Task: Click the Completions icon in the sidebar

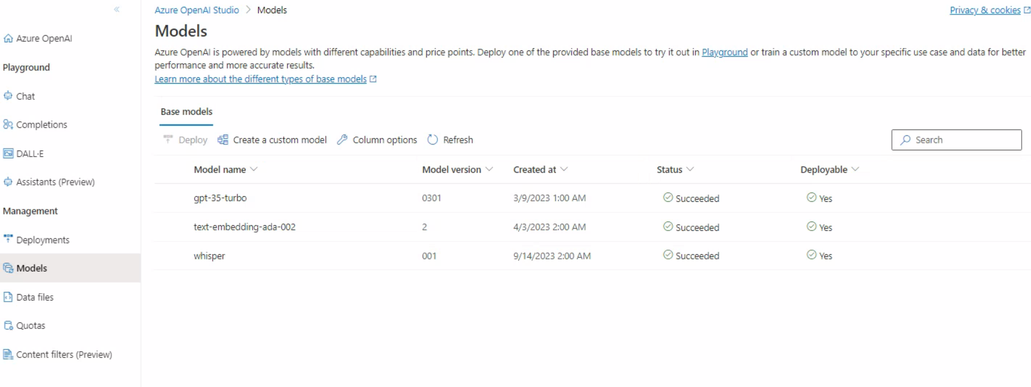Action: tap(8, 124)
